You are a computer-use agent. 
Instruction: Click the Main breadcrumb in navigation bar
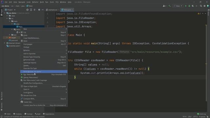point(30,6)
